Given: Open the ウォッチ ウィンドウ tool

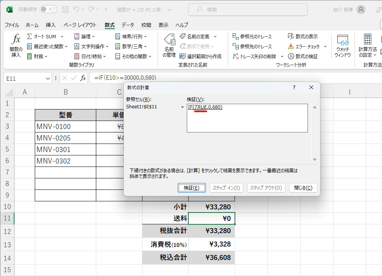Looking at the screenshot, I should tap(342, 46).
